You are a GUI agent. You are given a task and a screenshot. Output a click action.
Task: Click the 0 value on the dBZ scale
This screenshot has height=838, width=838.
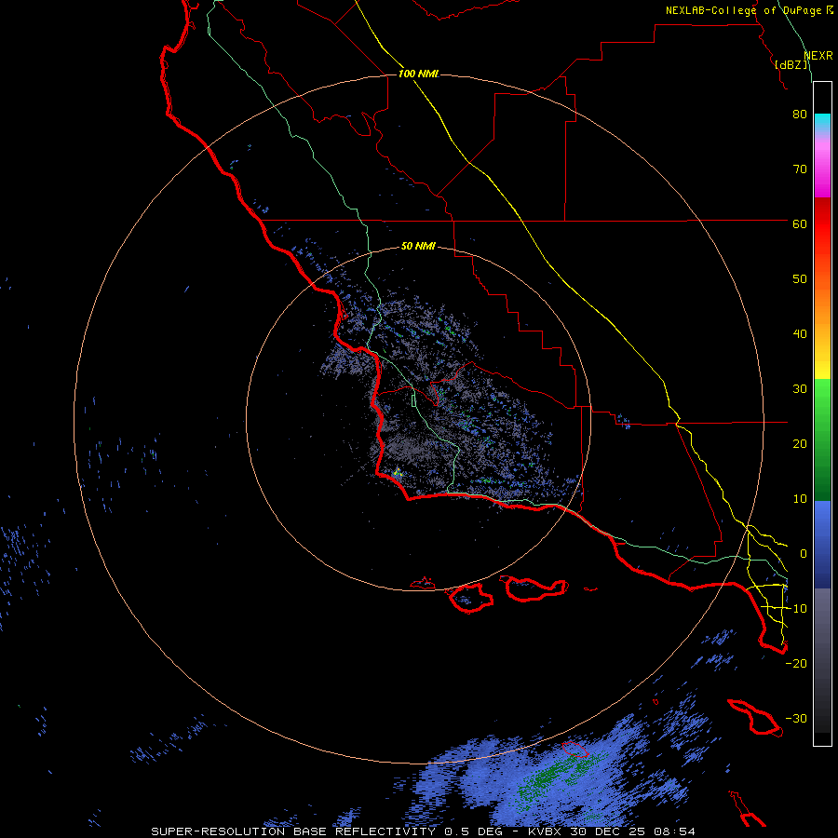(804, 554)
